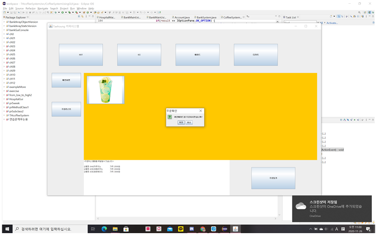Click the large button below the yellow panel
The height and width of the screenshot is (235, 384).
[273, 178]
